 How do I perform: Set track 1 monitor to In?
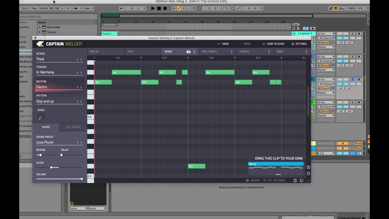pyautogui.click(x=319, y=43)
